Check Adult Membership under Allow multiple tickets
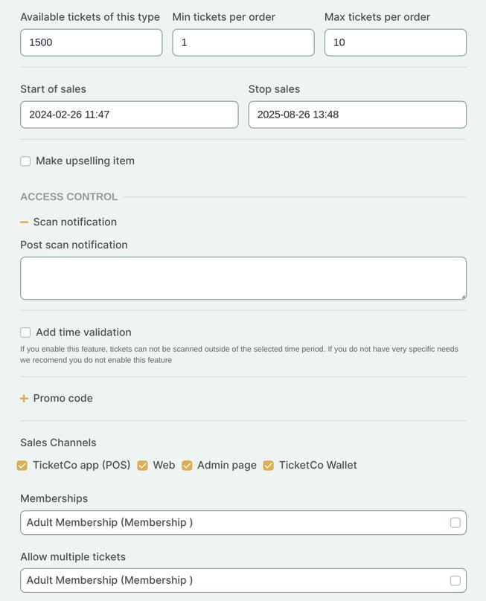Screen dimensions: 486x601 coord(455,581)
